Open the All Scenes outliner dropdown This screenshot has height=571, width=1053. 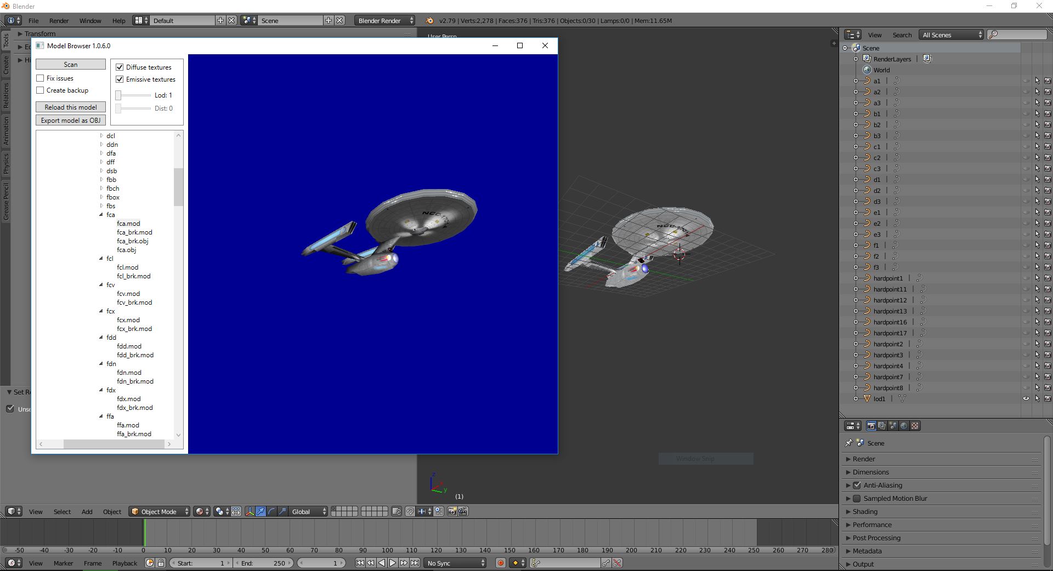point(952,35)
